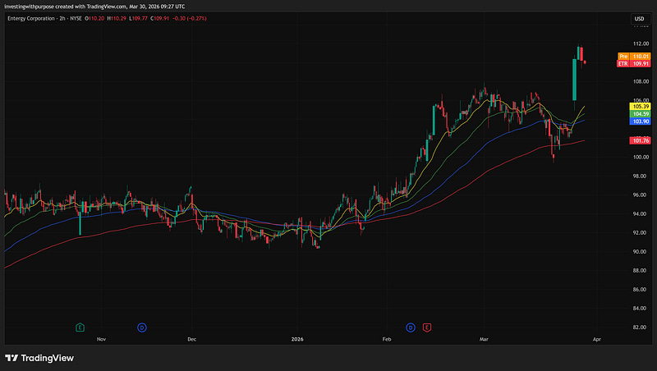Click the Nov label on time axis

tap(101, 339)
